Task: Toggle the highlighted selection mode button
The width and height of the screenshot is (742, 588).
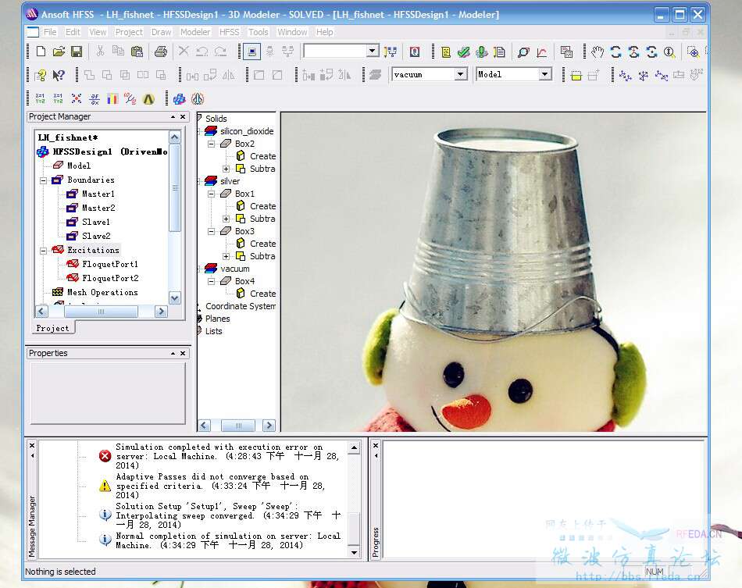Action: pyautogui.click(x=251, y=52)
